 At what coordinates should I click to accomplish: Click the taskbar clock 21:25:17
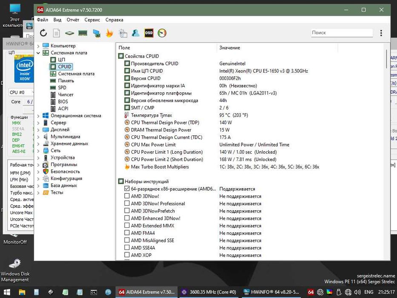tap(386, 292)
